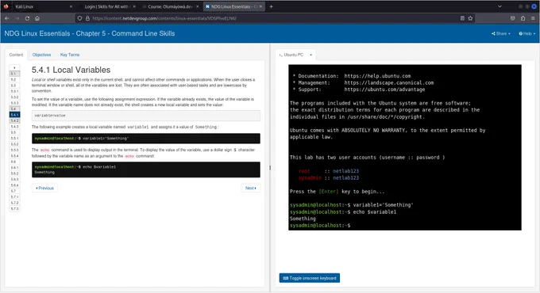The width and height of the screenshot is (540, 293).
Task: Close the Login Skills for All tab
Action: 134,6
